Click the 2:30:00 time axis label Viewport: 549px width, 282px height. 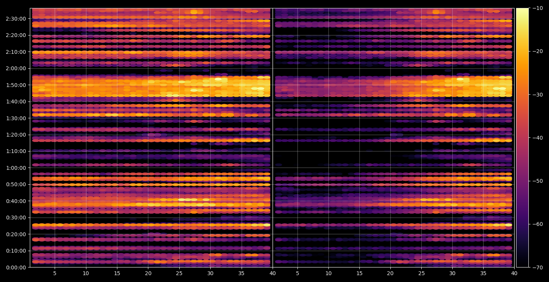16,18
